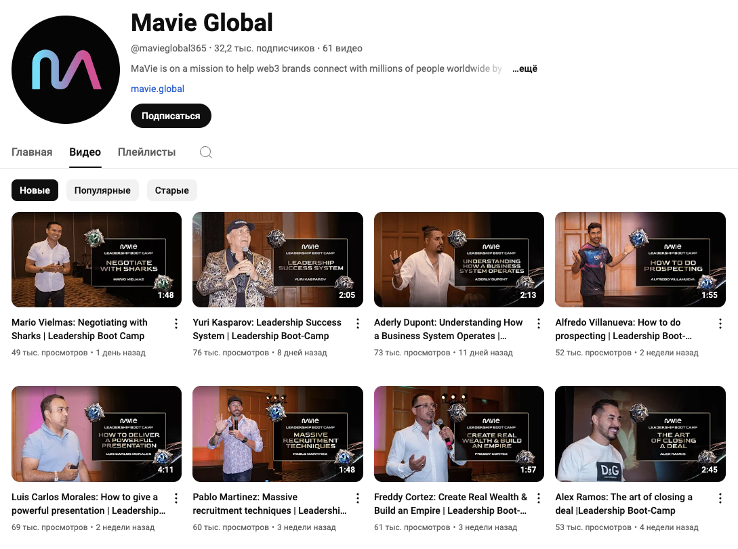This screenshot has height=549, width=738.
Task: Play the How to Do Prospecting thumbnail
Action: [640, 259]
